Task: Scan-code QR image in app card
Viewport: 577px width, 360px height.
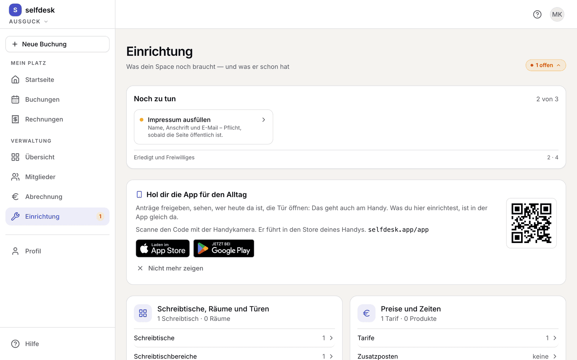Action: pos(532,223)
